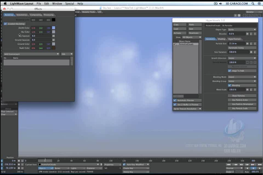
Task: Toggle the Auto Key checkbox
Action: point(124,164)
